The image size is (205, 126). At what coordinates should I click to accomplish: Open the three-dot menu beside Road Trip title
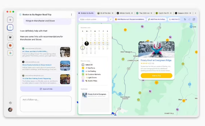click(71, 15)
